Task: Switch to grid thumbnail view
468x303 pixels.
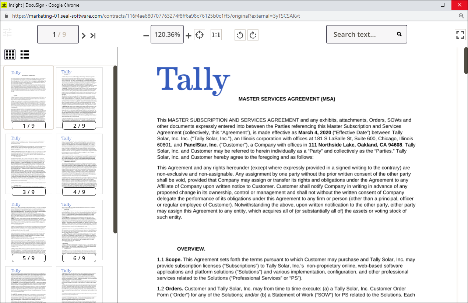Action: point(10,54)
